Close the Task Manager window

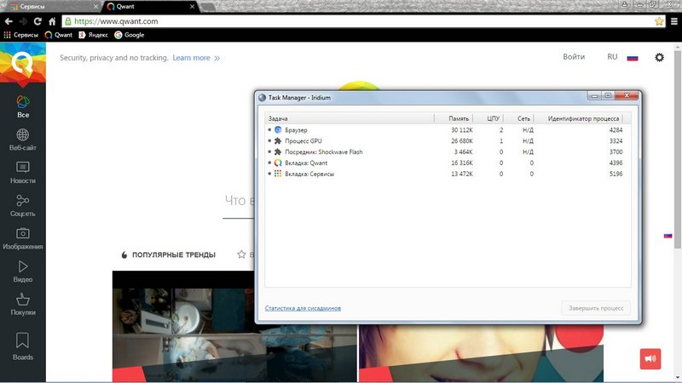627,95
